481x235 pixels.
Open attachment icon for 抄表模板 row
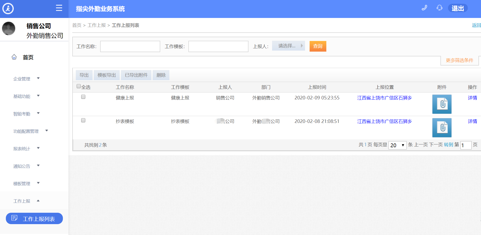coord(442,128)
